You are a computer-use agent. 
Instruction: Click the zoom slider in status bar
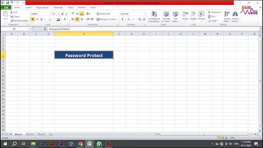point(249,138)
